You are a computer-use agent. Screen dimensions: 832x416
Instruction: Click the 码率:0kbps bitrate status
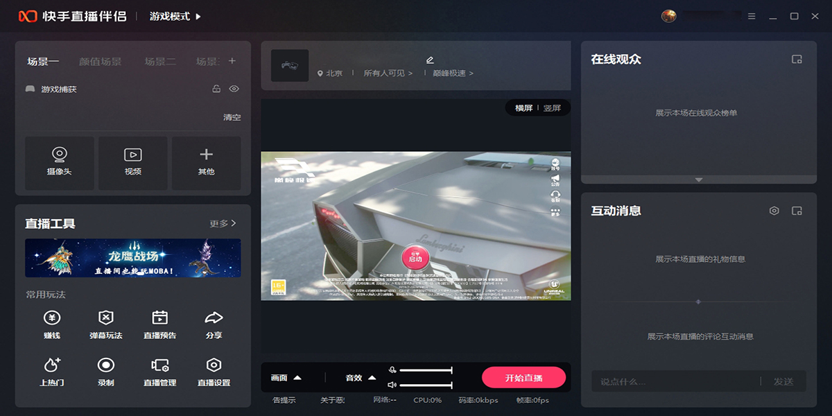tap(478, 400)
